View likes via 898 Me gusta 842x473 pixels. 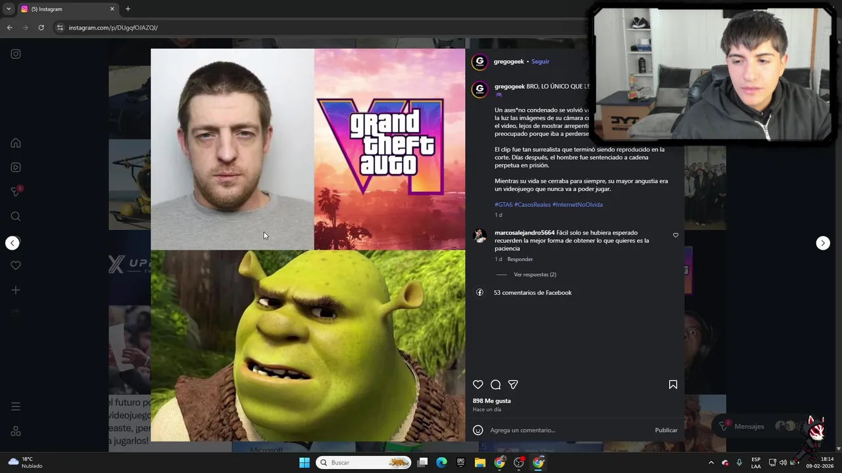491,401
